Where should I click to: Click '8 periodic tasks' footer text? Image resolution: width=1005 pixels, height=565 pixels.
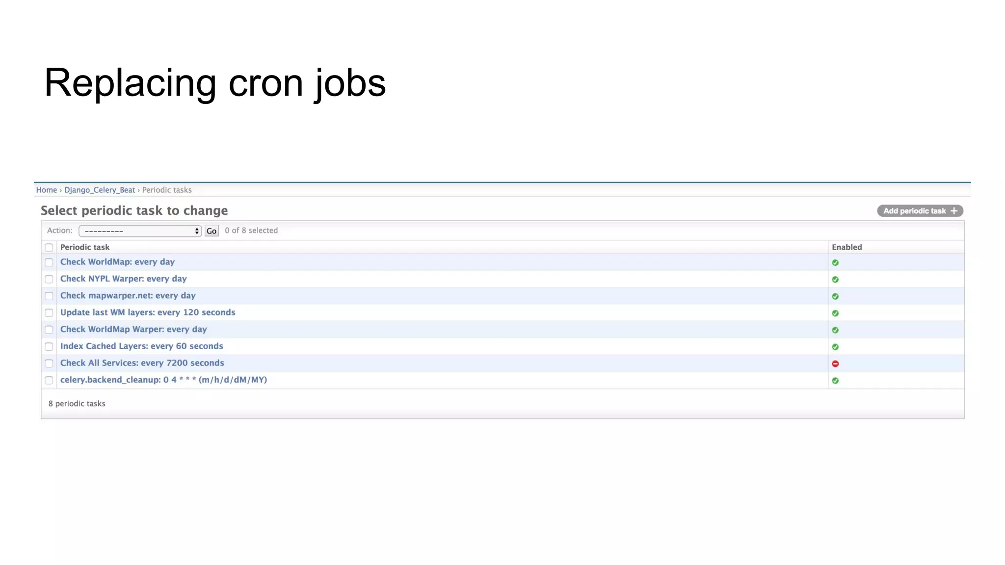tap(77, 404)
